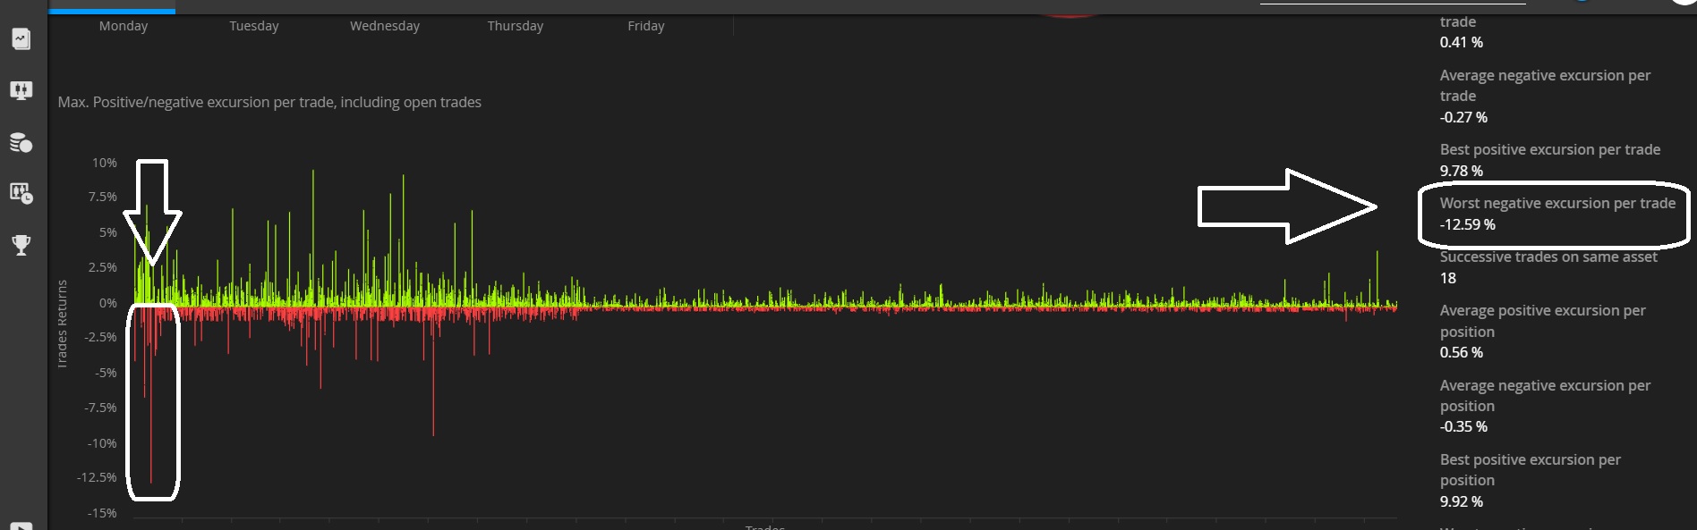
Task: Select Best positive excursion per position stat
Action: pyautogui.click(x=1530, y=480)
